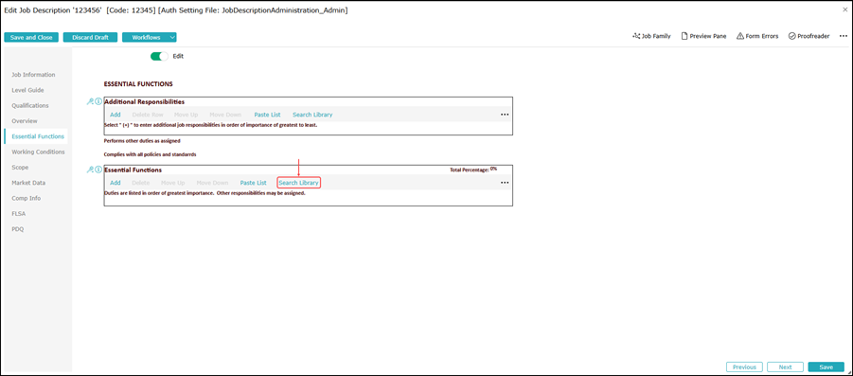Go to Working Conditions section
This screenshot has width=853, height=376.
point(38,152)
